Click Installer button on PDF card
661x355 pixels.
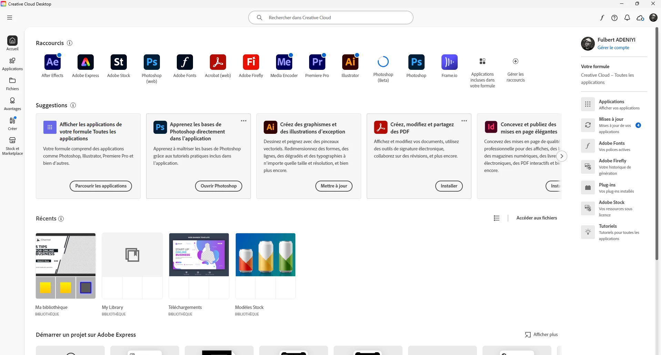449,186
